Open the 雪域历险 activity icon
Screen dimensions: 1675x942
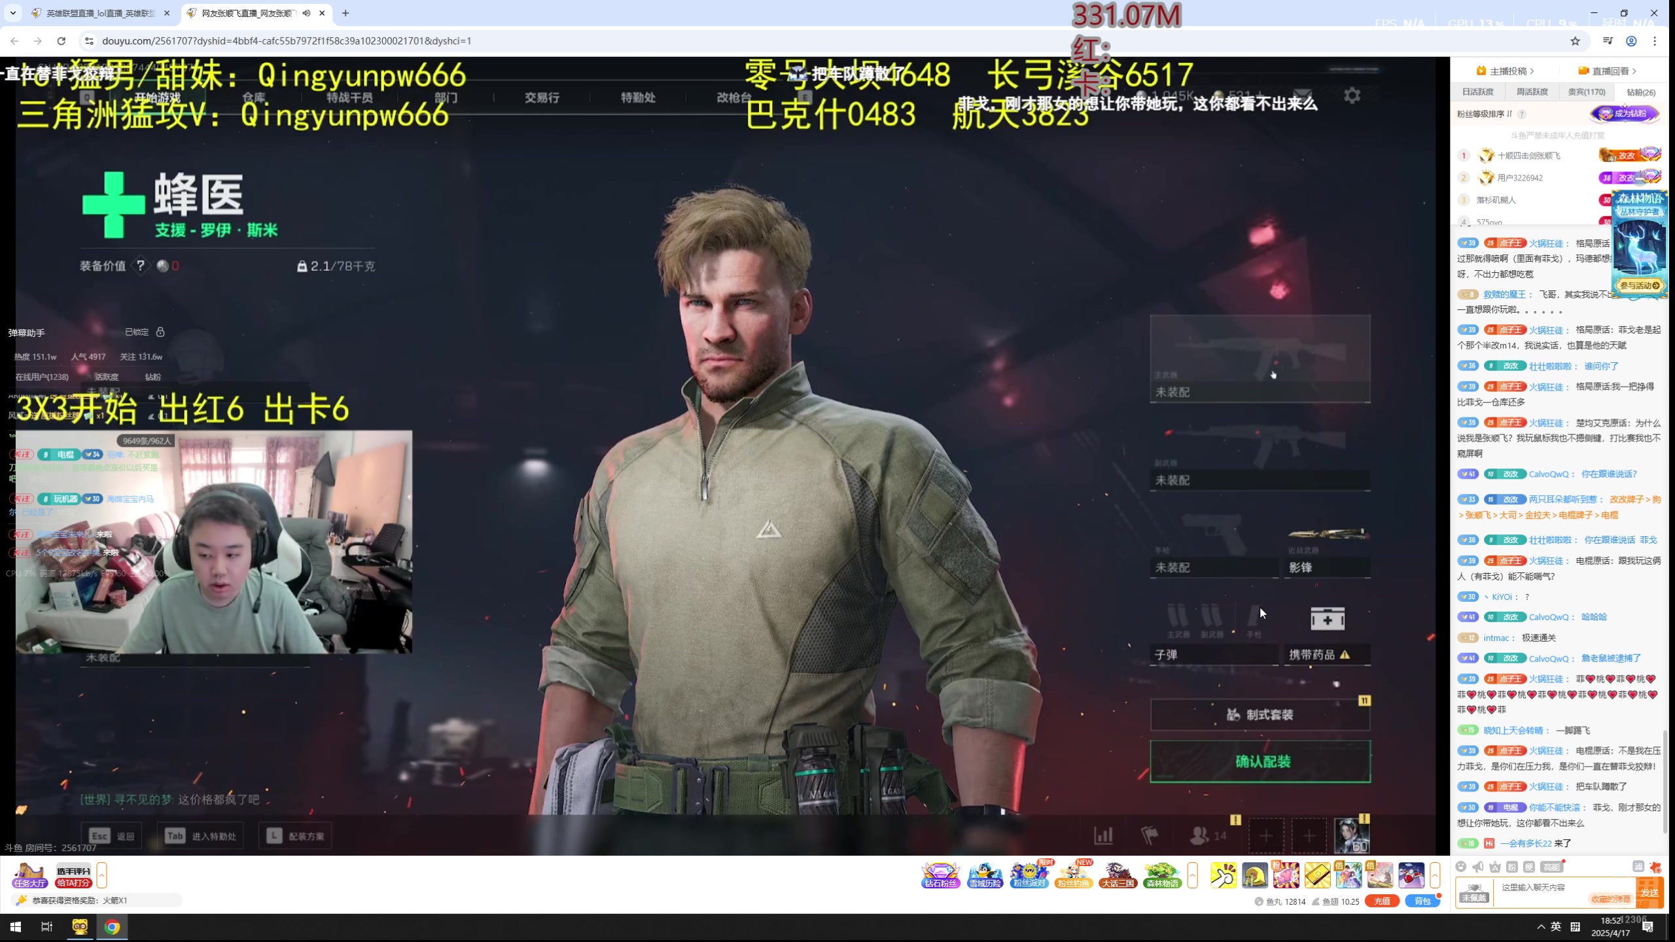point(985,875)
